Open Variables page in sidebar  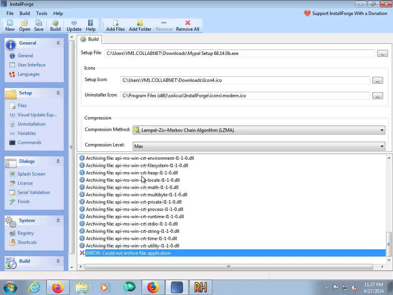pos(26,133)
